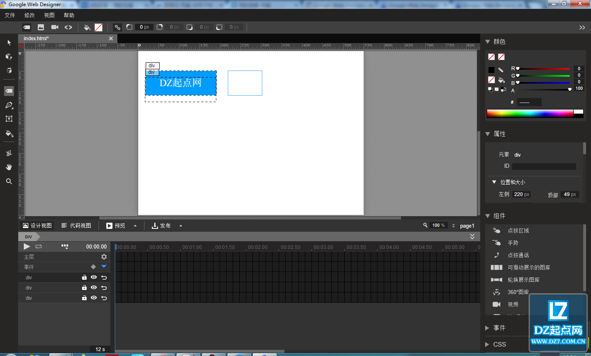
Task: Click the 发布 publish button
Action: 161,226
